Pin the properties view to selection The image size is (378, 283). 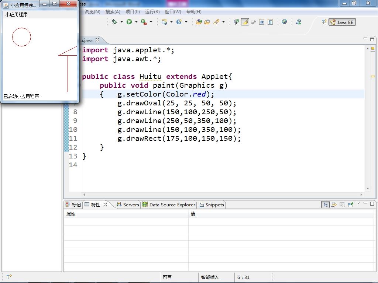pyautogui.click(x=351, y=205)
